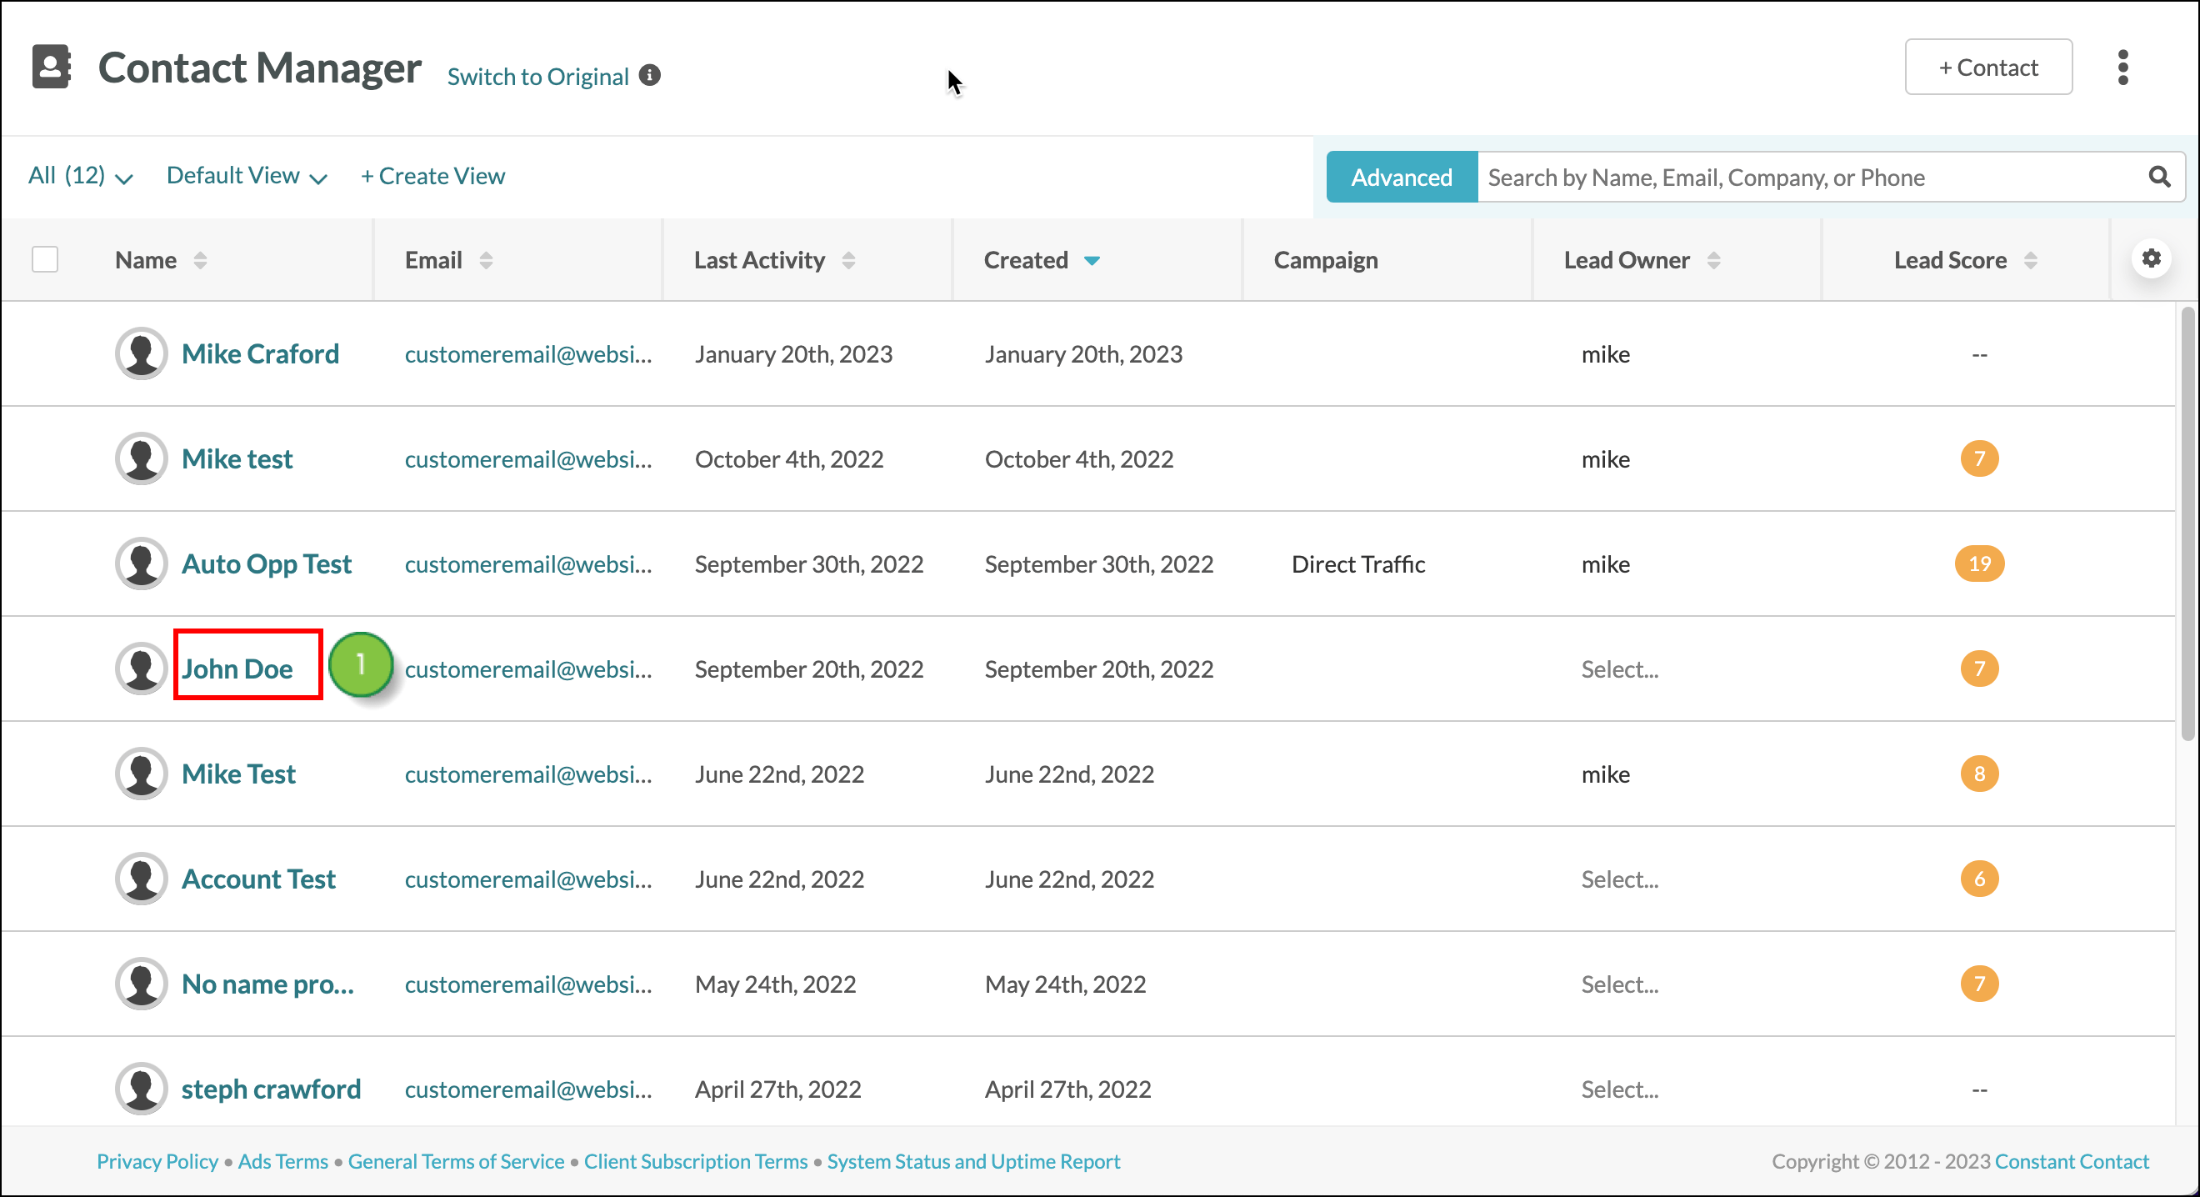The width and height of the screenshot is (2200, 1197).
Task: Click the search magnifying glass icon
Action: tap(2161, 177)
